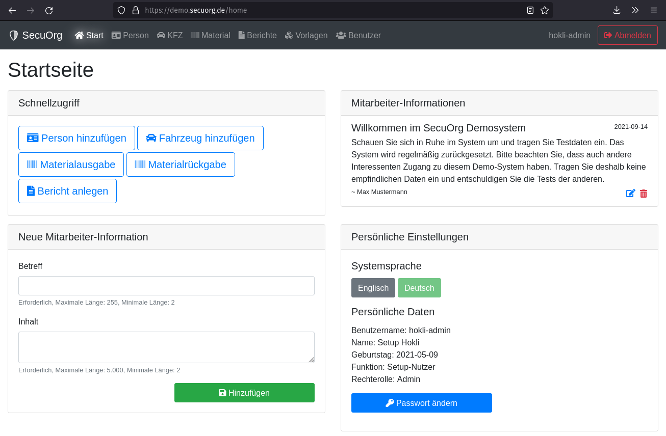Focus the Inhalt text area
666x436 pixels.
(x=166, y=347)
